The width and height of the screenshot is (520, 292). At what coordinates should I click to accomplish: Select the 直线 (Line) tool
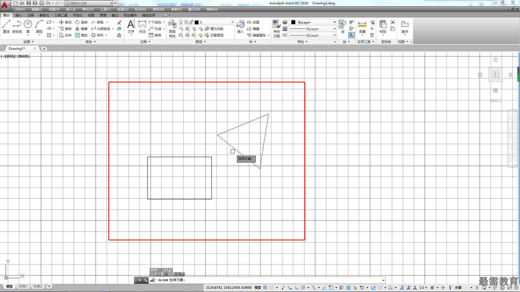[6, 26]
